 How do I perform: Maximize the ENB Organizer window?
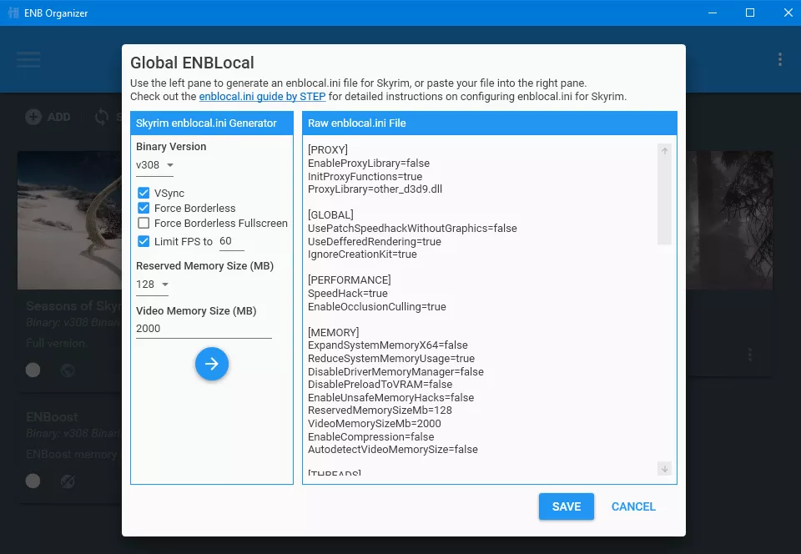[750, 13]
